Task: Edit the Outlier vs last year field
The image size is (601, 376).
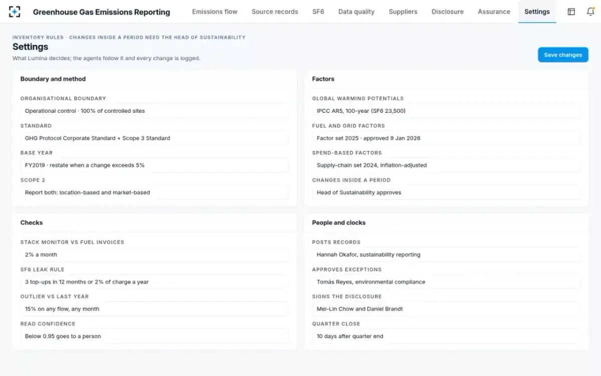Action: pos(154,309)
